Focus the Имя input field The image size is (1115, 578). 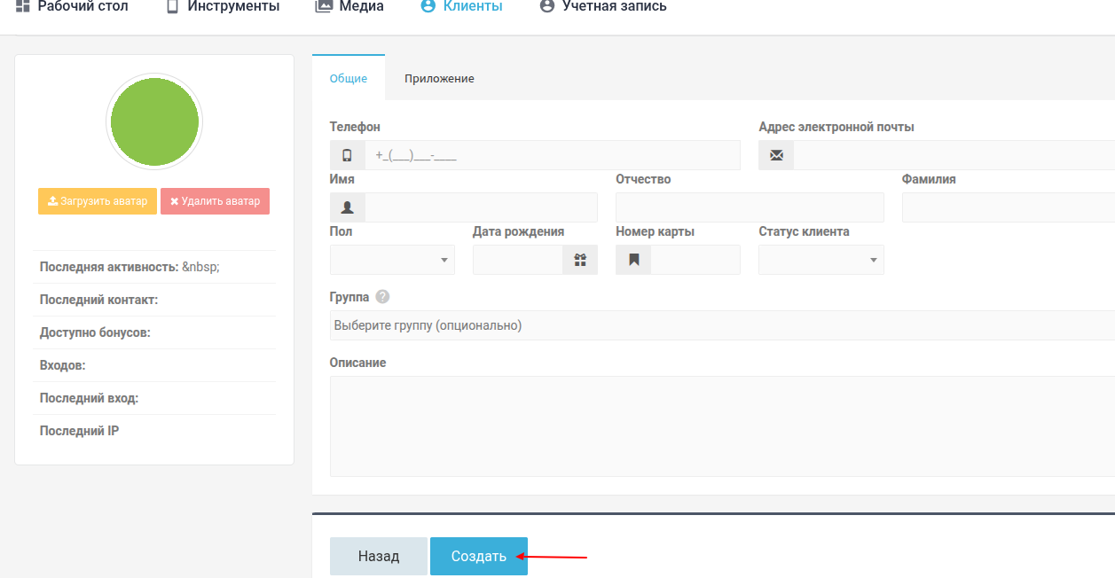coord(481,207)
